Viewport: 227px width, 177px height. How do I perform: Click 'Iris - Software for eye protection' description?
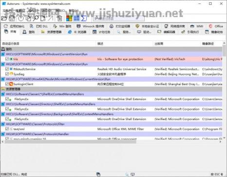(120, 59)
